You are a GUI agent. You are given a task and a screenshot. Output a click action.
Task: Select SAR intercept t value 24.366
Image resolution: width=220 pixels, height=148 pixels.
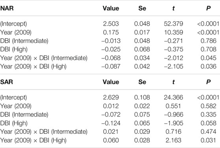pyautogui.click(x=173, y=97)
